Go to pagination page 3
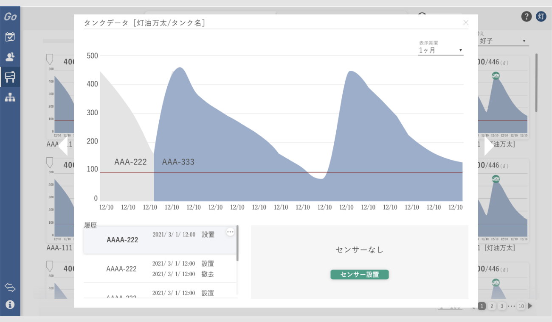 pos(502,306)
